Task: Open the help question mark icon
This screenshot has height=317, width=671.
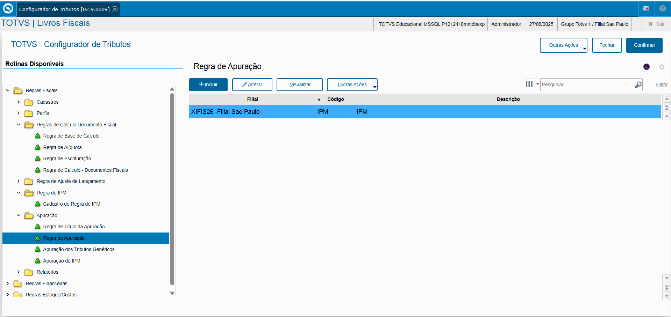Action: coord(663,9)
